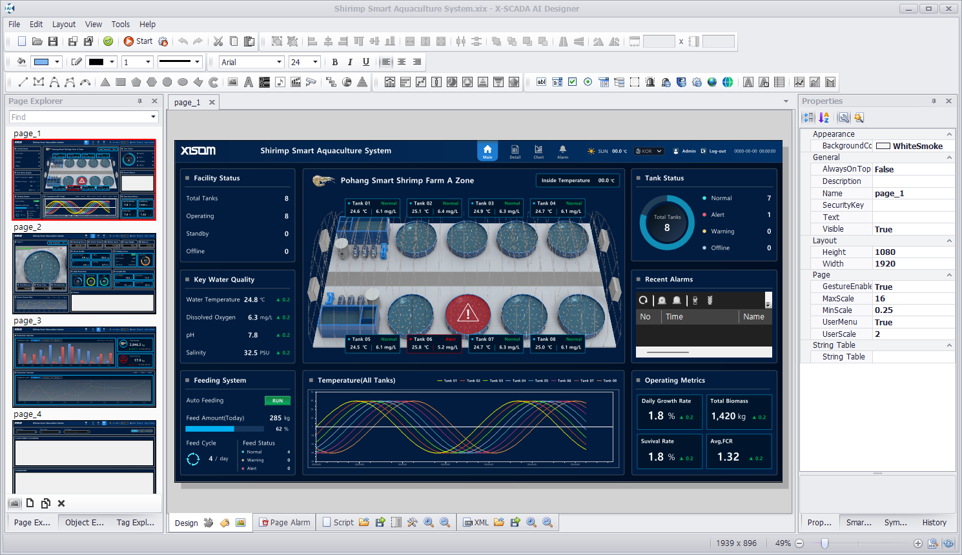The height and width of the screenshot is (555, 962).
Task: Open the Arial font family dropdown
Action: coord(279,62)
